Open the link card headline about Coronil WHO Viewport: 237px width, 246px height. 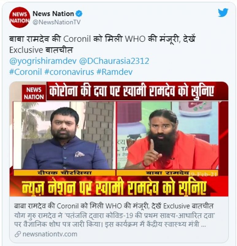pos(114,206)
